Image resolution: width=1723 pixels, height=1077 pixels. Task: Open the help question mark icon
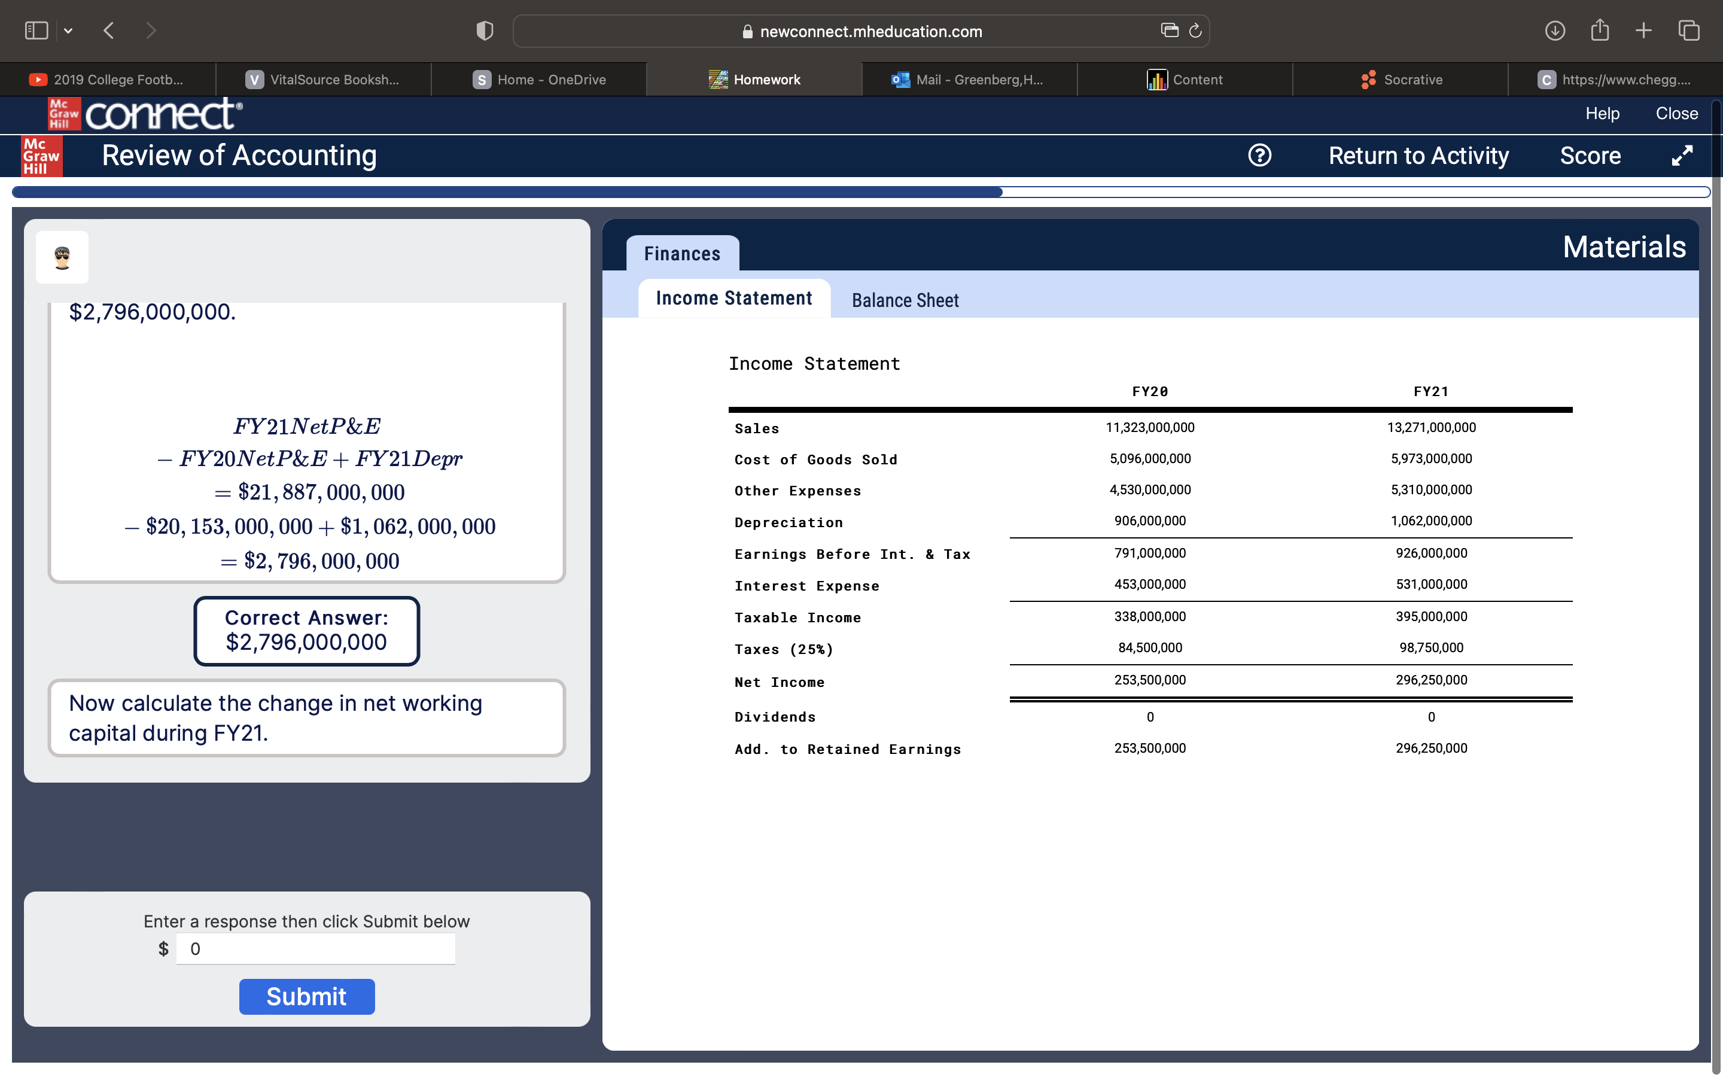[x=1259, y=156]
